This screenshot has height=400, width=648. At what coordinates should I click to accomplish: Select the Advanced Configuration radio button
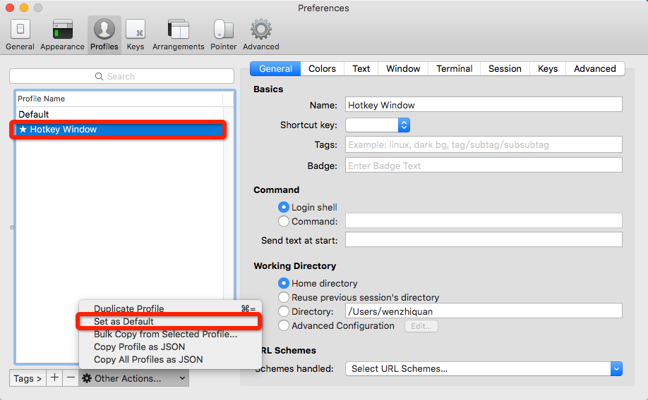284,325
